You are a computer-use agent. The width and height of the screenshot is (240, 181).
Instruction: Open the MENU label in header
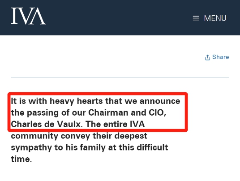215,18
